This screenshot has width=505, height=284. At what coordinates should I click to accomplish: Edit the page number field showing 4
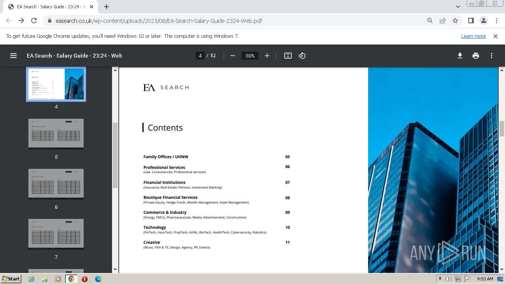pos(200,56)
